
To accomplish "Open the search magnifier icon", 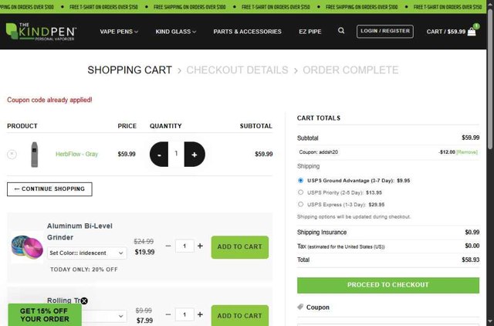I will tap(341, 31).
